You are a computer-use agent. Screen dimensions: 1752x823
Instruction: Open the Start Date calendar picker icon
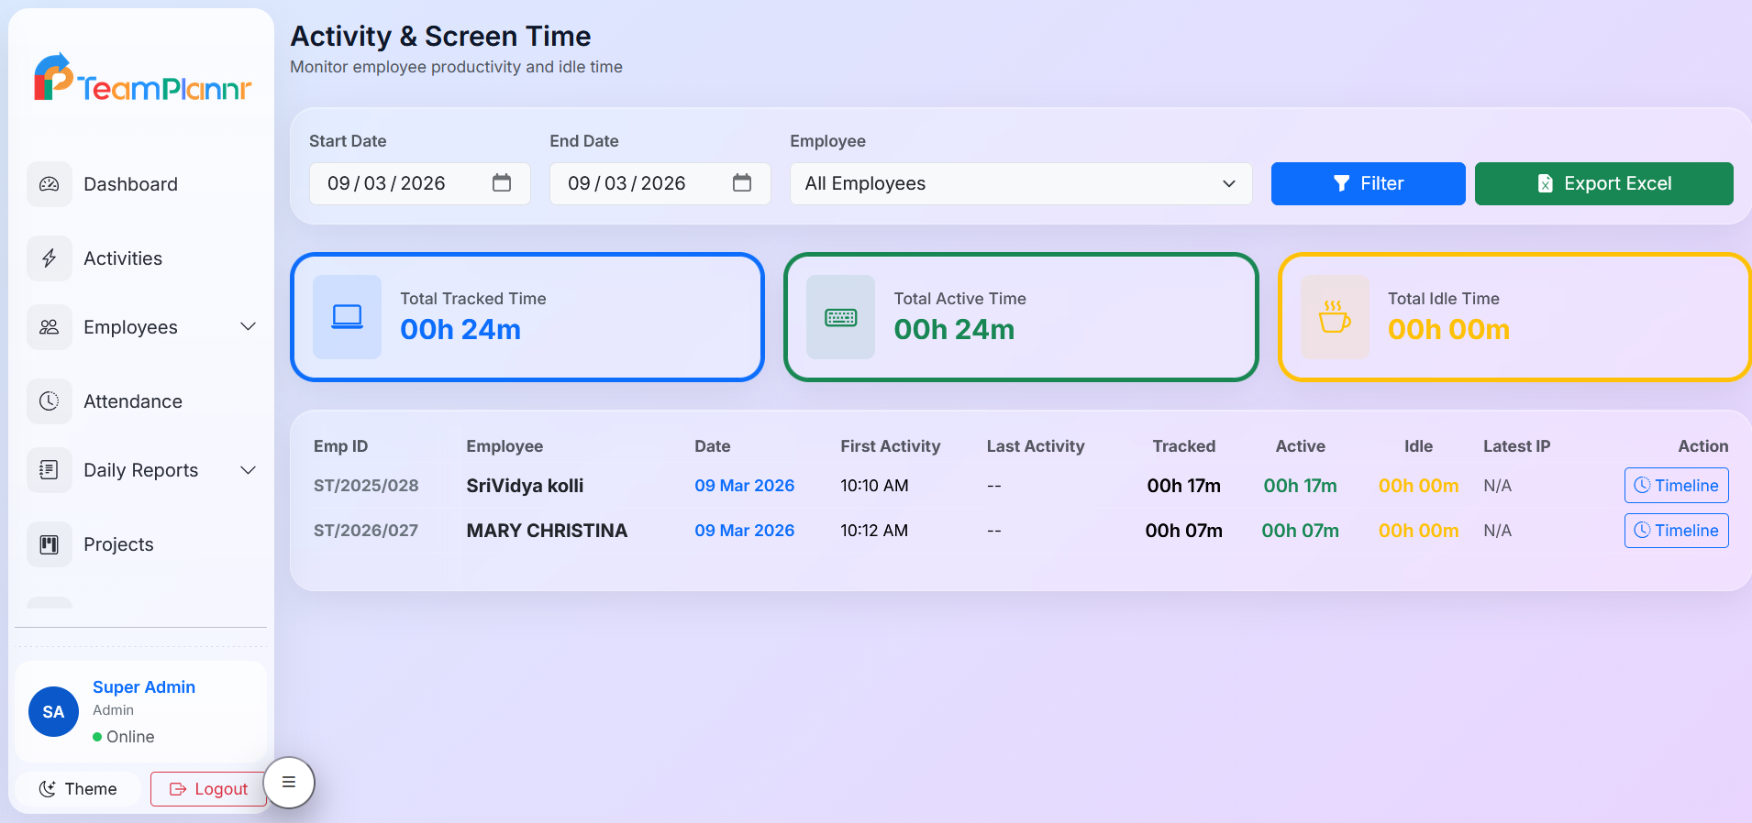[x=502, y=183]
